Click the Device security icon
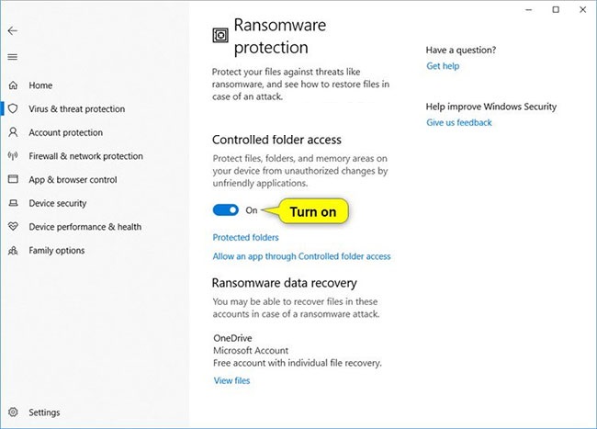The height and width of the screenshot is (429, 597). coord(13,203)
